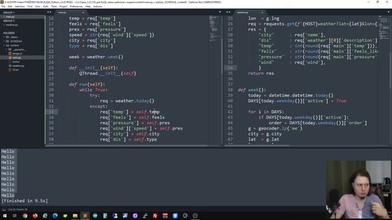392x220 pixels.
Task: Expand the SCHEDULE folder in sidebar
Action: point(4,41)
